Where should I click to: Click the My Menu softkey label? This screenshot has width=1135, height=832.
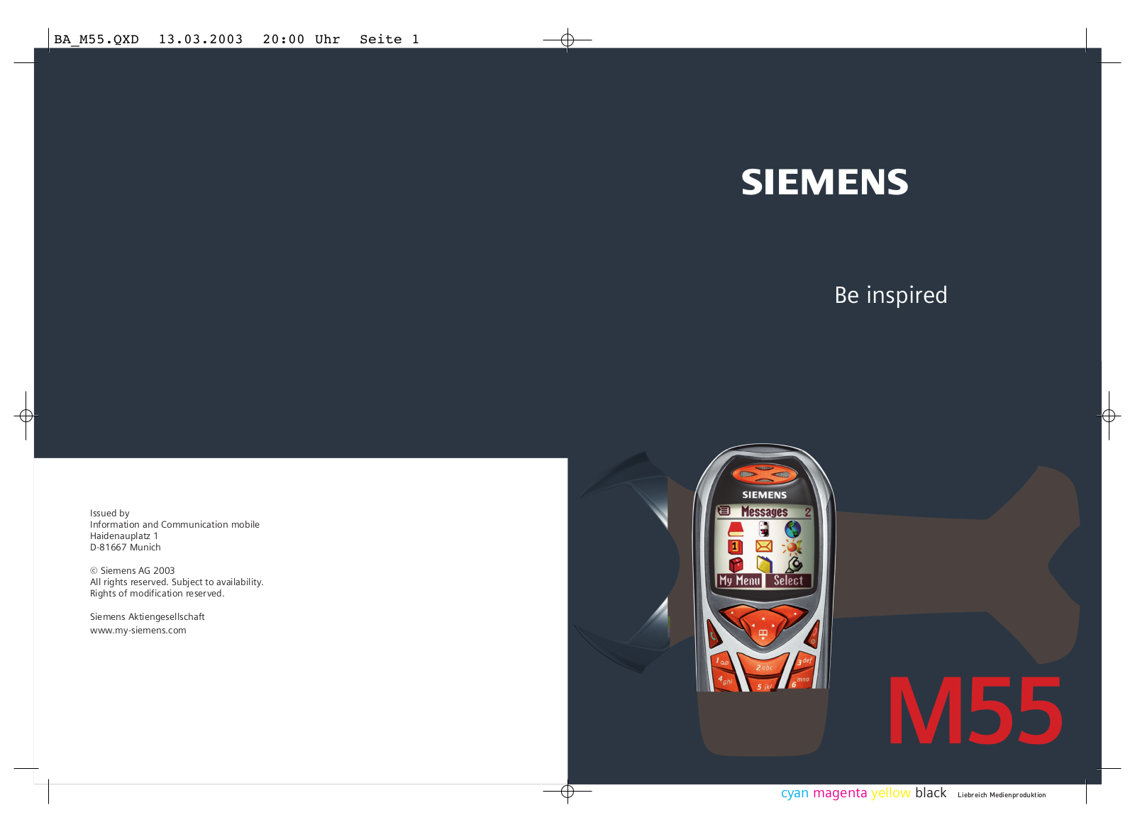(739, 580)
